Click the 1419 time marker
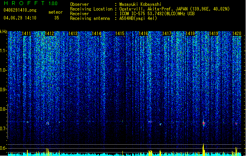Image resolution: width=246 pixels, height=156 pixels. pyautogui.click(x=214, y=34)
